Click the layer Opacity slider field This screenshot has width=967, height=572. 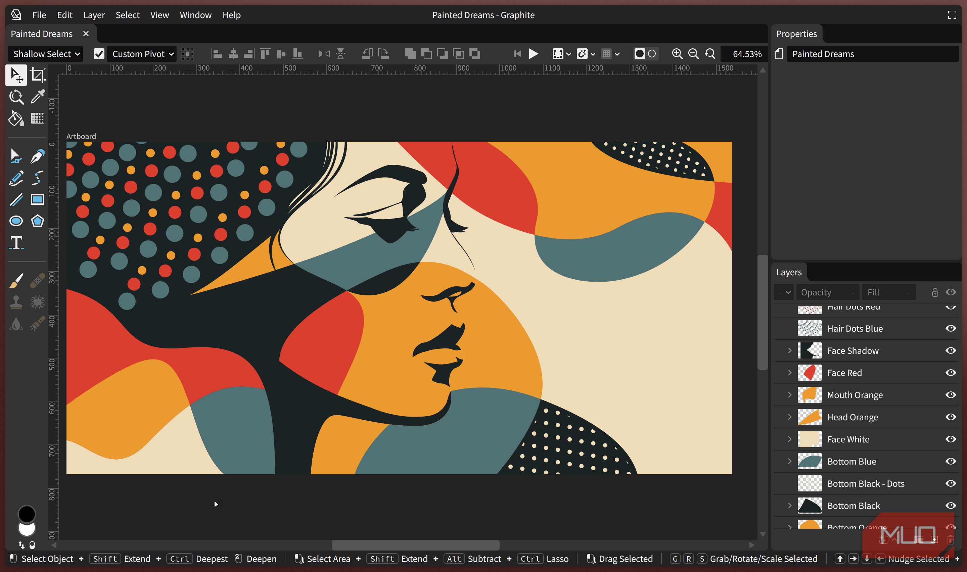pyautogui.click(x=827, y=292)
